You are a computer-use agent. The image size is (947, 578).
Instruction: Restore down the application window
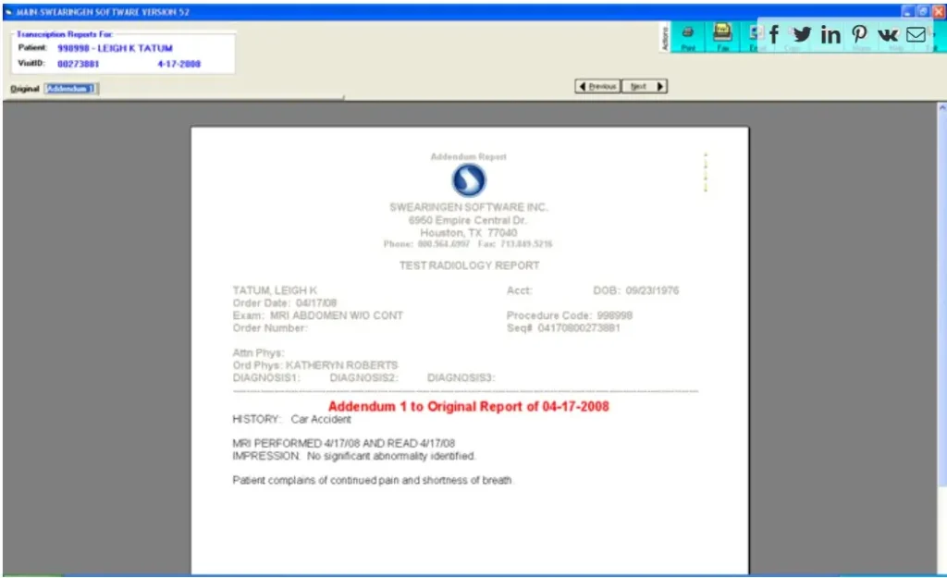(922, 11)
